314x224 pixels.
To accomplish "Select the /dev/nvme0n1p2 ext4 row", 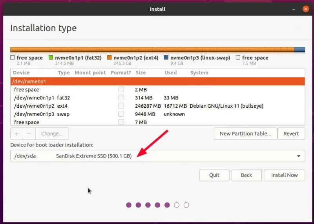I will [x=158, y=106].
